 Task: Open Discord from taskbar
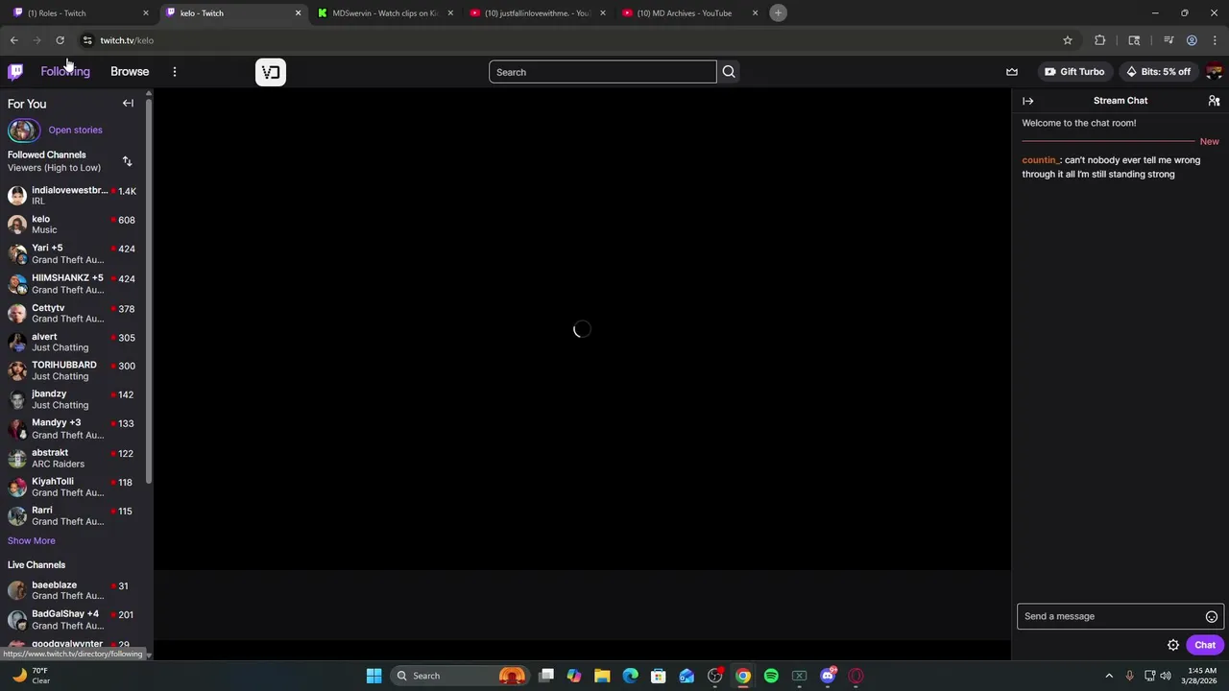828,676
